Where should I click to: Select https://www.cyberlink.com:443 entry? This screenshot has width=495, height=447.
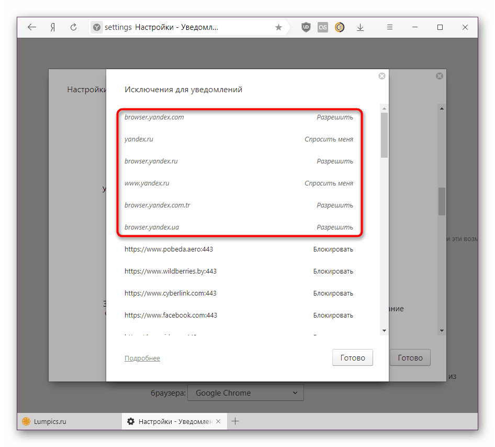tap(171, 293)
